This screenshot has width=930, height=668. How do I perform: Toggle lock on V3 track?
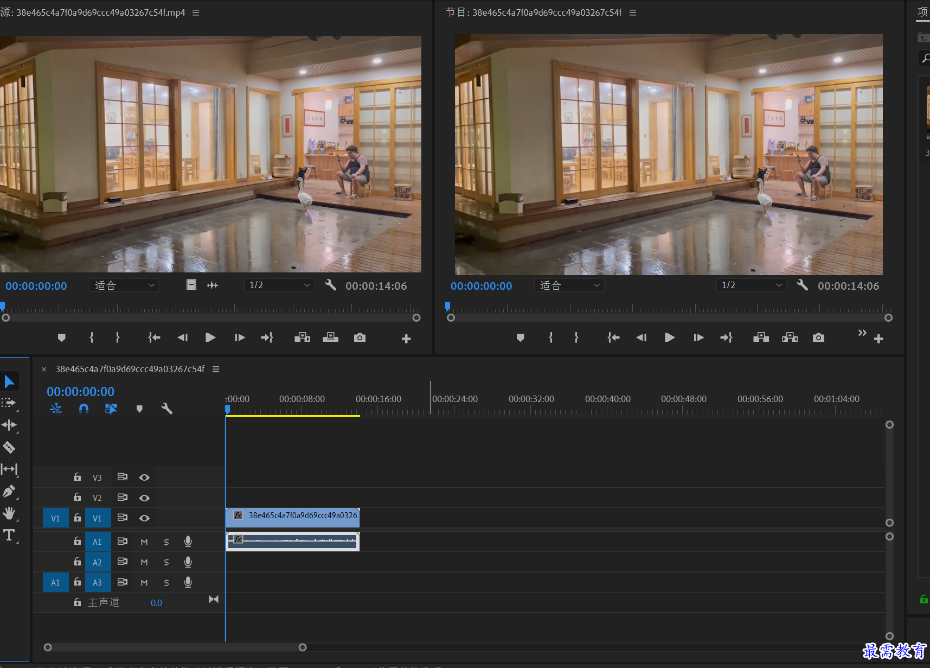78,477
